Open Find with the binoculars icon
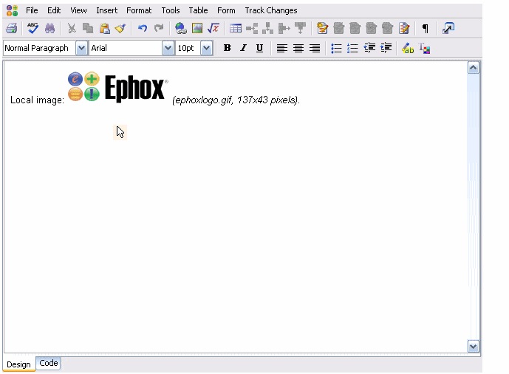 pos(49,28)
